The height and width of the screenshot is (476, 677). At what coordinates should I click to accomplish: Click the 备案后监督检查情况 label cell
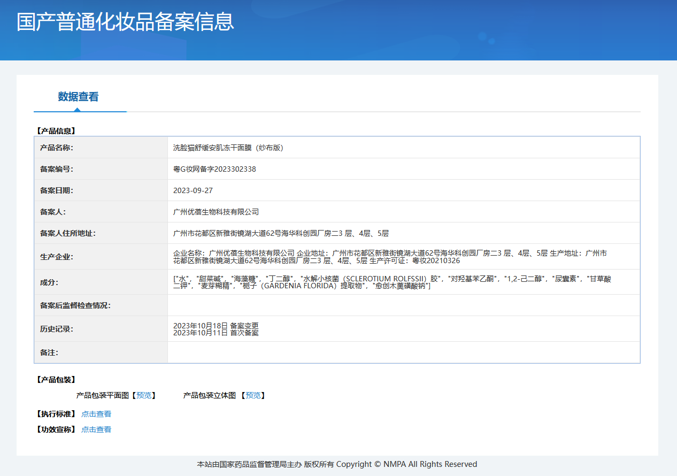pos(101,305)
